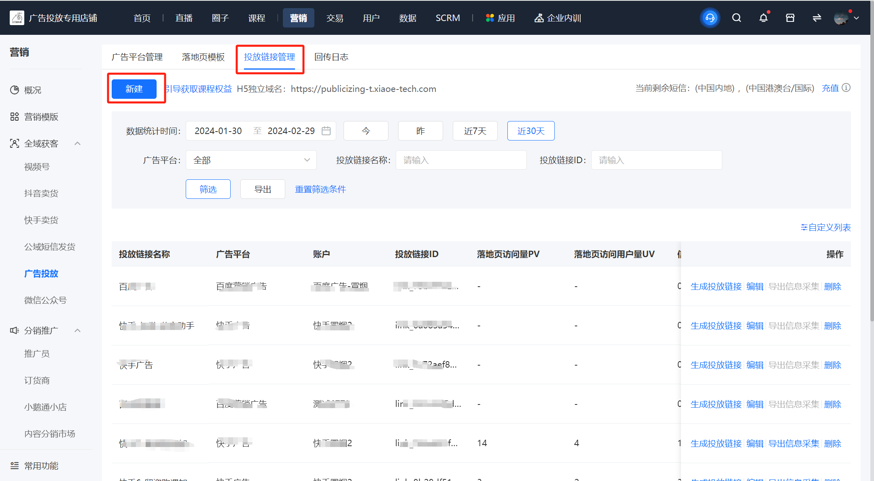The width and height of the screenshot is (874, 481).
Task: Open 圈子 in top navigation
Action: pyautogui.click(x=220, y=18)
